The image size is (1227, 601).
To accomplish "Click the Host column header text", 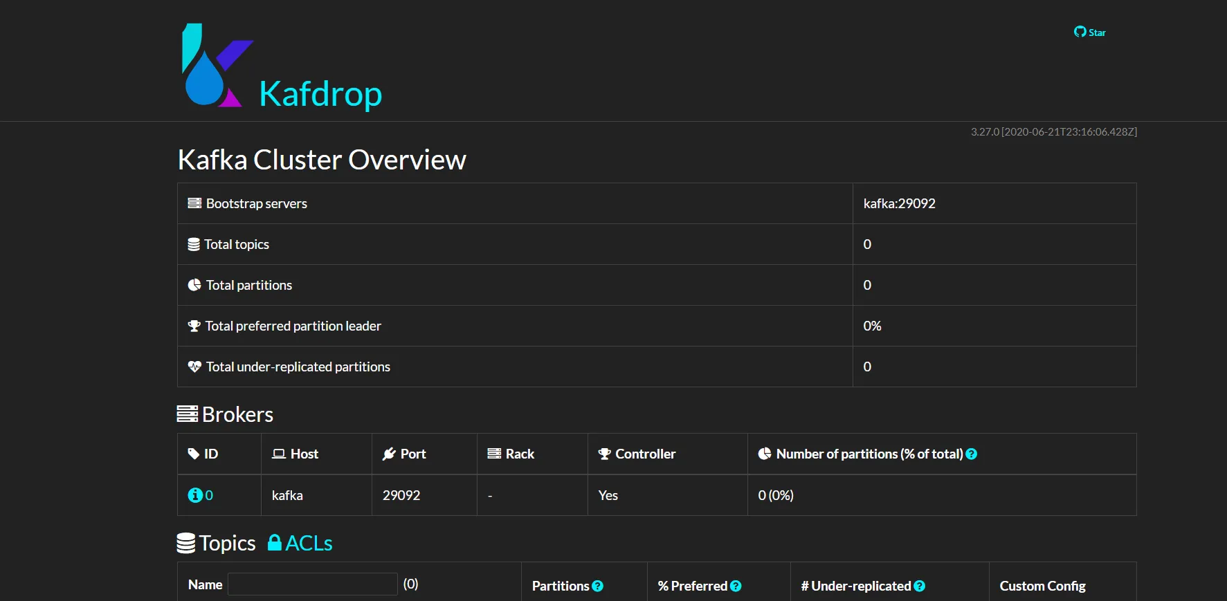I will coord(305,454).
